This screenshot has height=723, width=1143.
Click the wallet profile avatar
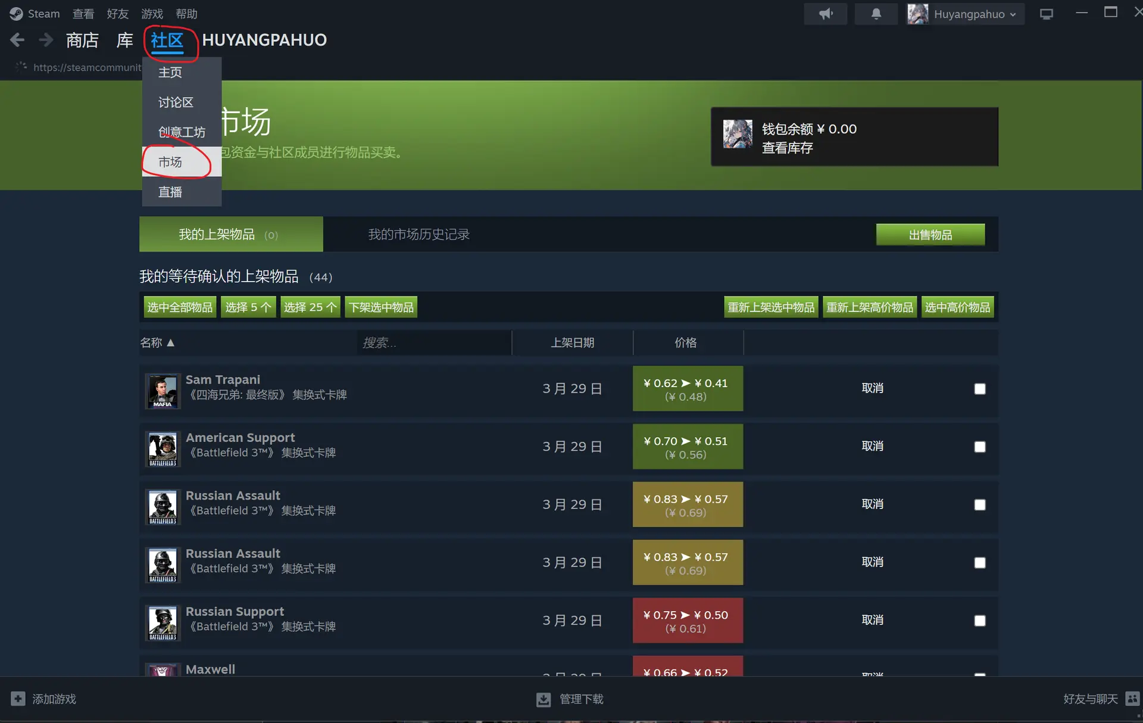click(x=738, y=134)
